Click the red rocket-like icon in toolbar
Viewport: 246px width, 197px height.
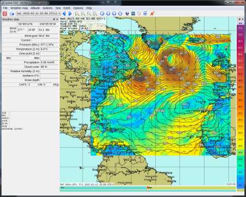coord(153,14)
